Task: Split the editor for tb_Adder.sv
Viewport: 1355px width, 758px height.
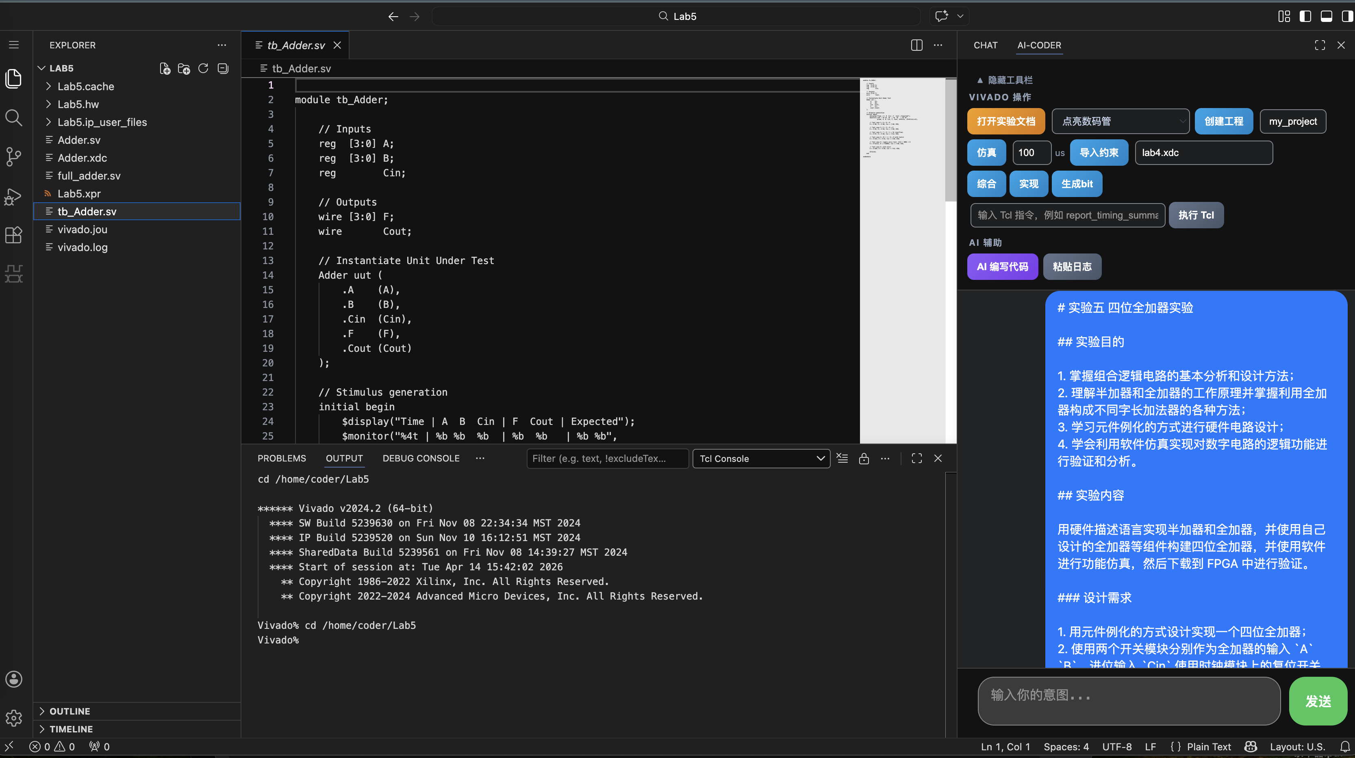Action: point(916,45)
